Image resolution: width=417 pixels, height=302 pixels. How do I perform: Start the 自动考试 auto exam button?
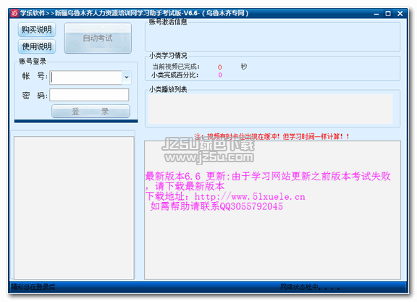pos(98,38)
